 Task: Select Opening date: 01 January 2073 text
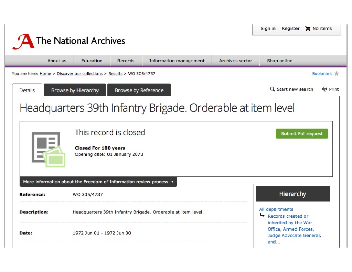pyautogui.click(x=109, y=154)
